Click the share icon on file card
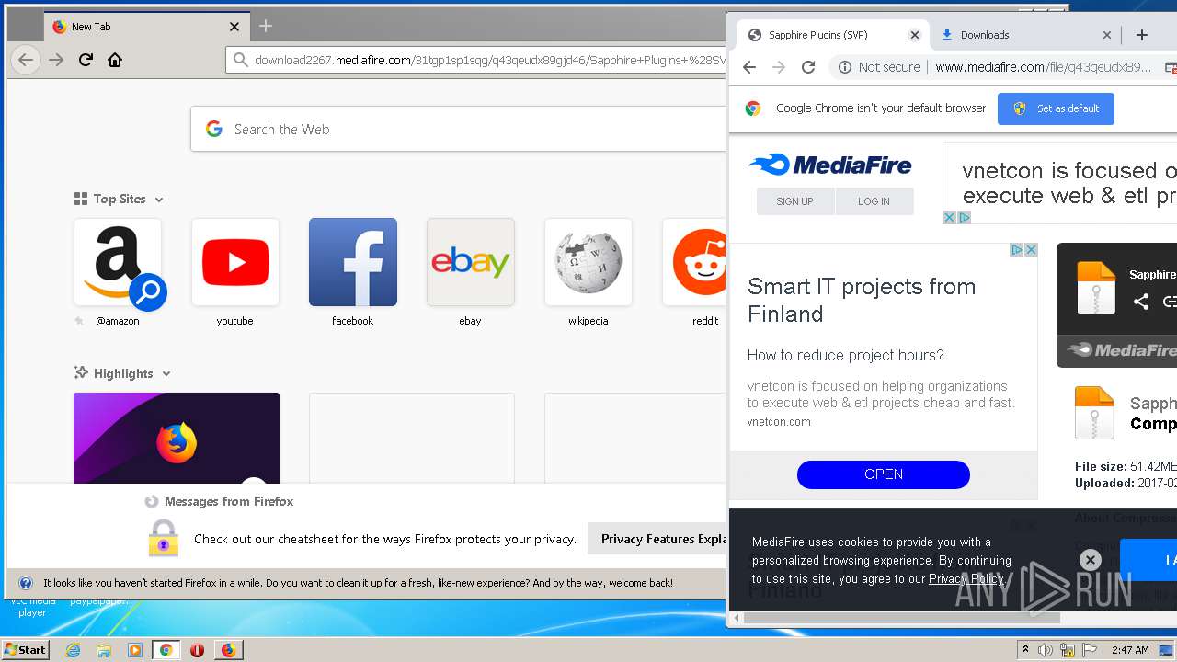 (x=1141, y=302)
